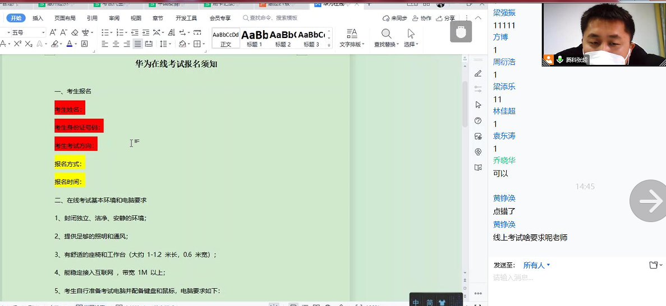Image resolution: width=666 pixels, height=306 pixels.
Task: Open the 引用 tab
Action: coord(92,18)
